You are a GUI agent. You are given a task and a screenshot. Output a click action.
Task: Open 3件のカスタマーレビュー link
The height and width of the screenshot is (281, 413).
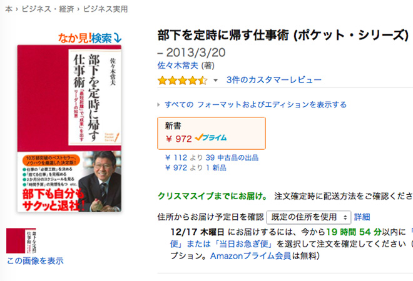[274, 80]
